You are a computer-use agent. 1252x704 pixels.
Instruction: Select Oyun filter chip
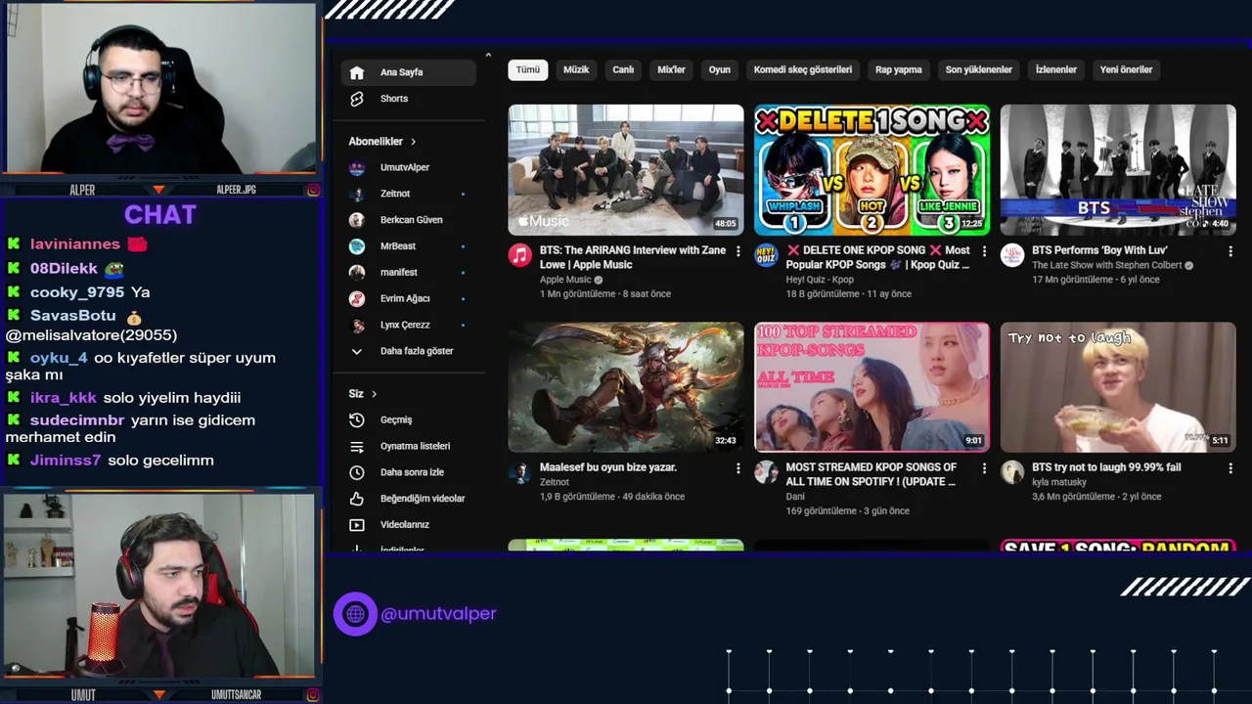pos(720,69)
